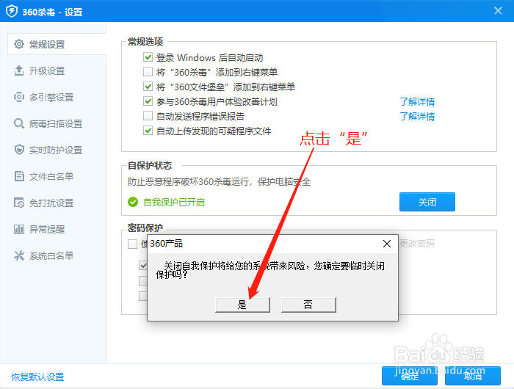Click the upload arrow icon beside 升级设置

pos(19,70)
